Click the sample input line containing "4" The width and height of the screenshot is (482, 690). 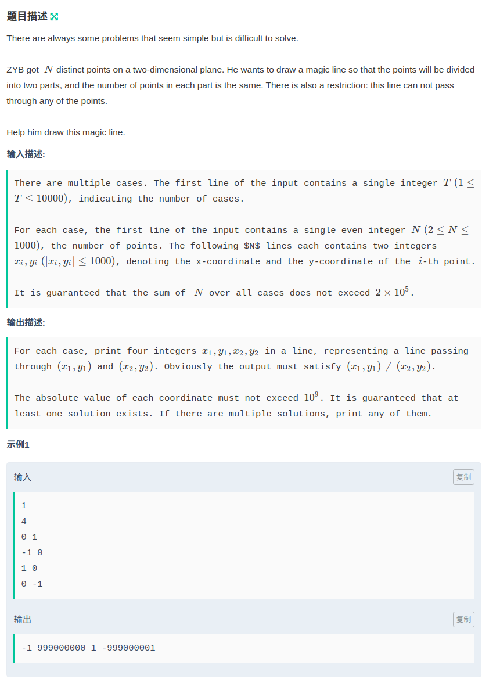tap(24, 521)
